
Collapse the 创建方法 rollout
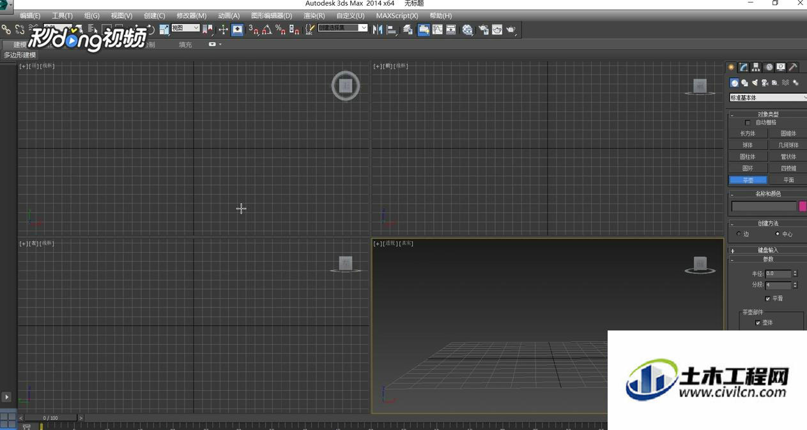[x=767, y=223]
